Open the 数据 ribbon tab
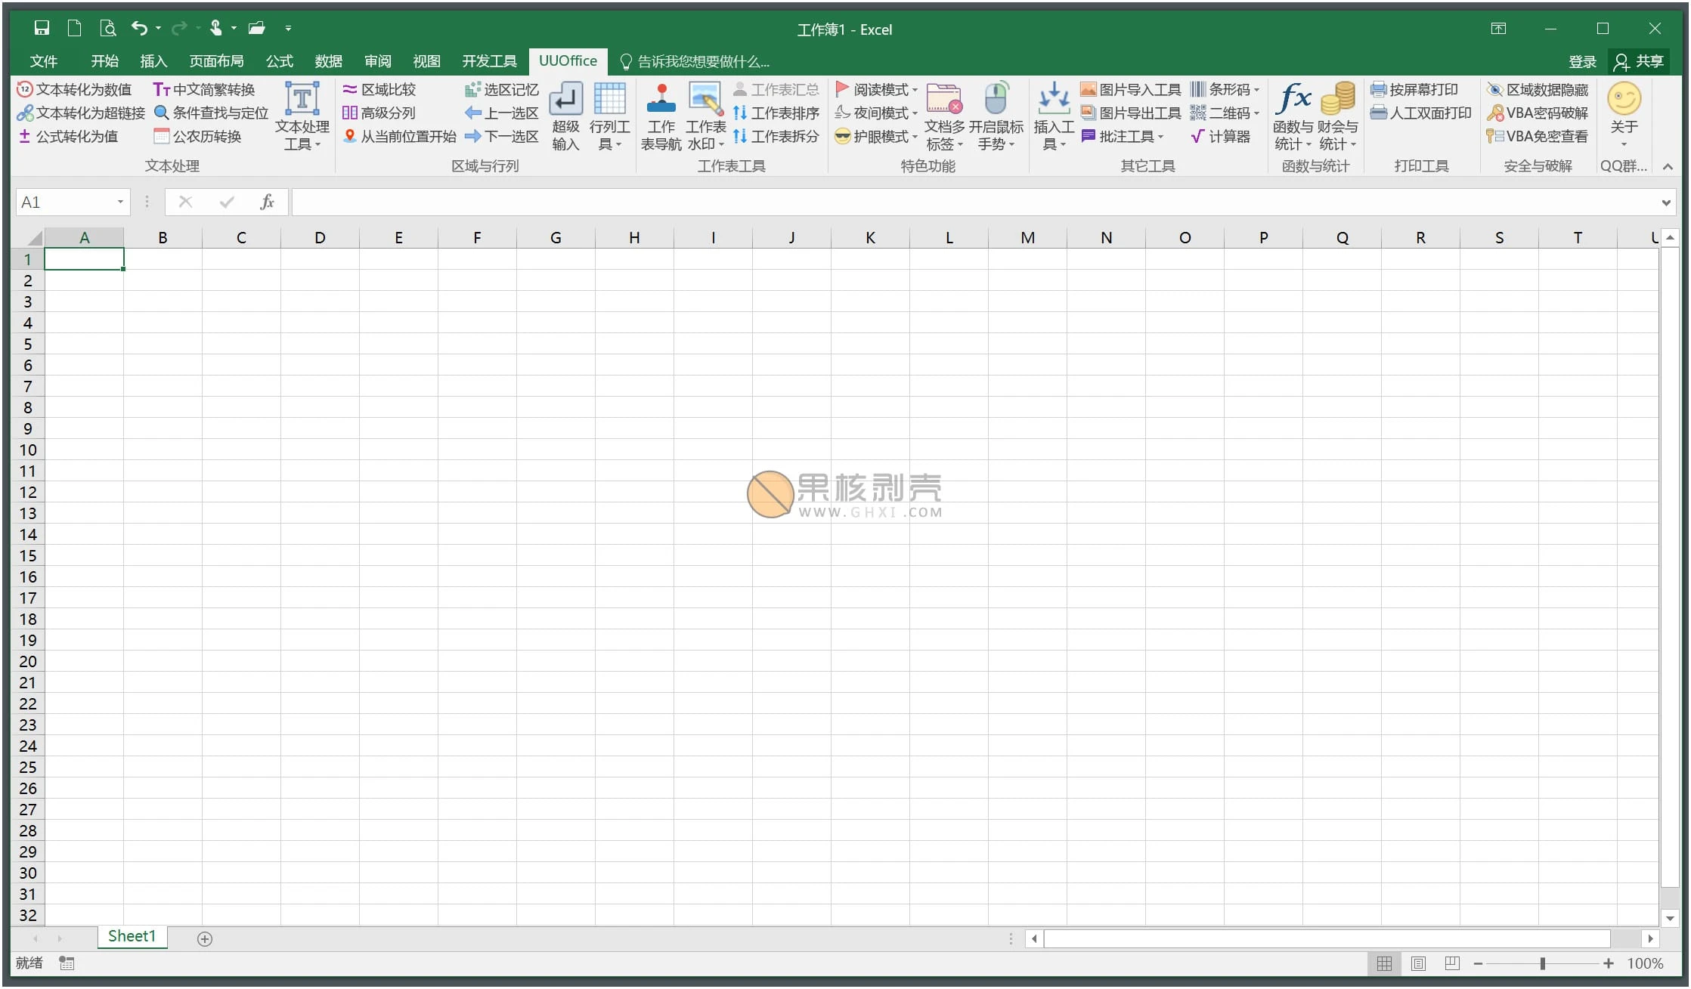 coord(328,61)
